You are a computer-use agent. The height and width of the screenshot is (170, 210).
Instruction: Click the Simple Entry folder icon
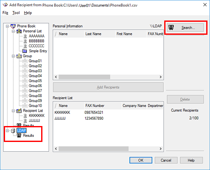(x=25, y=51)
